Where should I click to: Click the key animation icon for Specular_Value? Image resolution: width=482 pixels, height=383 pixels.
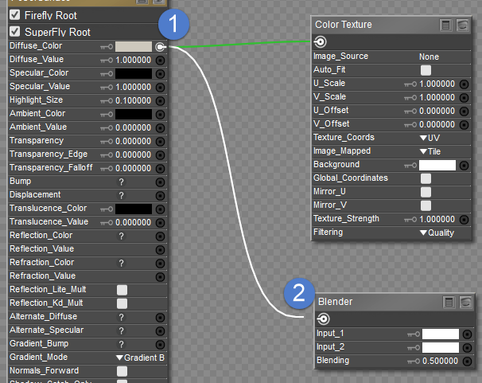[107, 87]
